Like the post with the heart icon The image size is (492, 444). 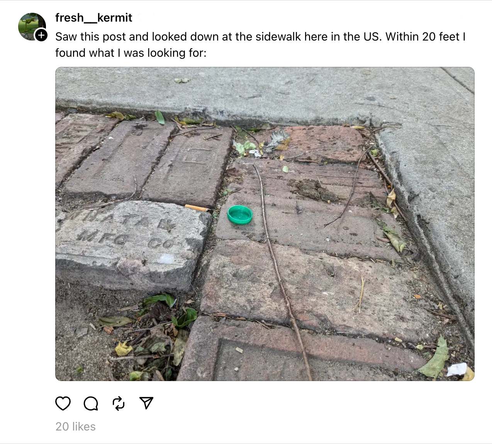click(x=63, y=403)
